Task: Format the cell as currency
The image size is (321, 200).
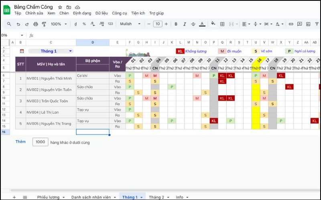Action: (x=75, y=24)
